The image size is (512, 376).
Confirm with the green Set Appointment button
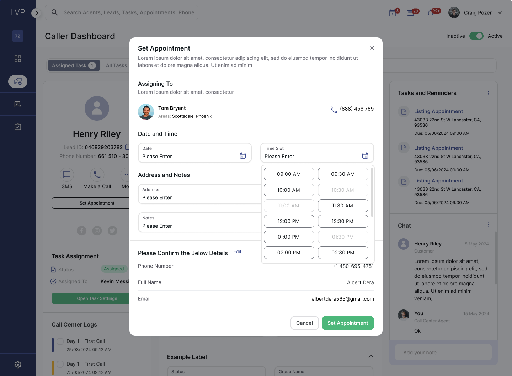tap(348, 323)
